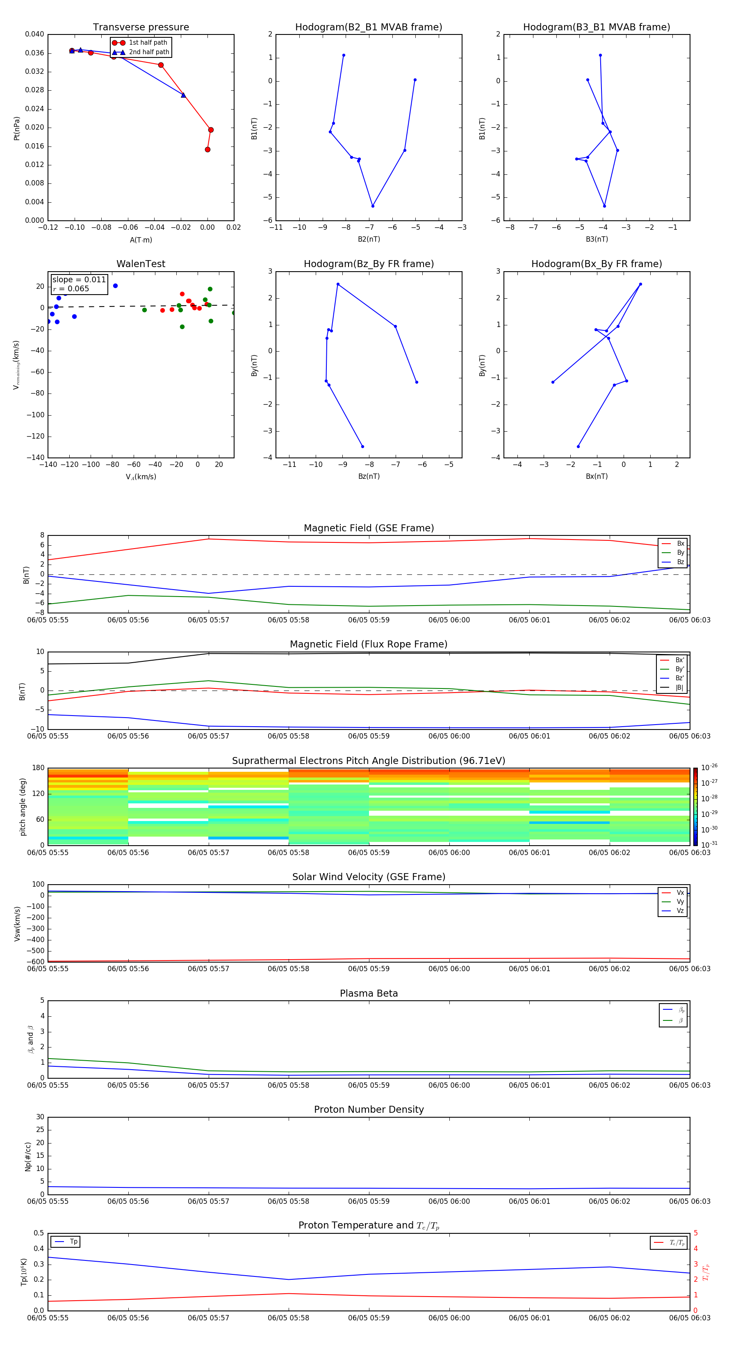Click the 'r = 0.065' annotation text

[x=71, y=288]
